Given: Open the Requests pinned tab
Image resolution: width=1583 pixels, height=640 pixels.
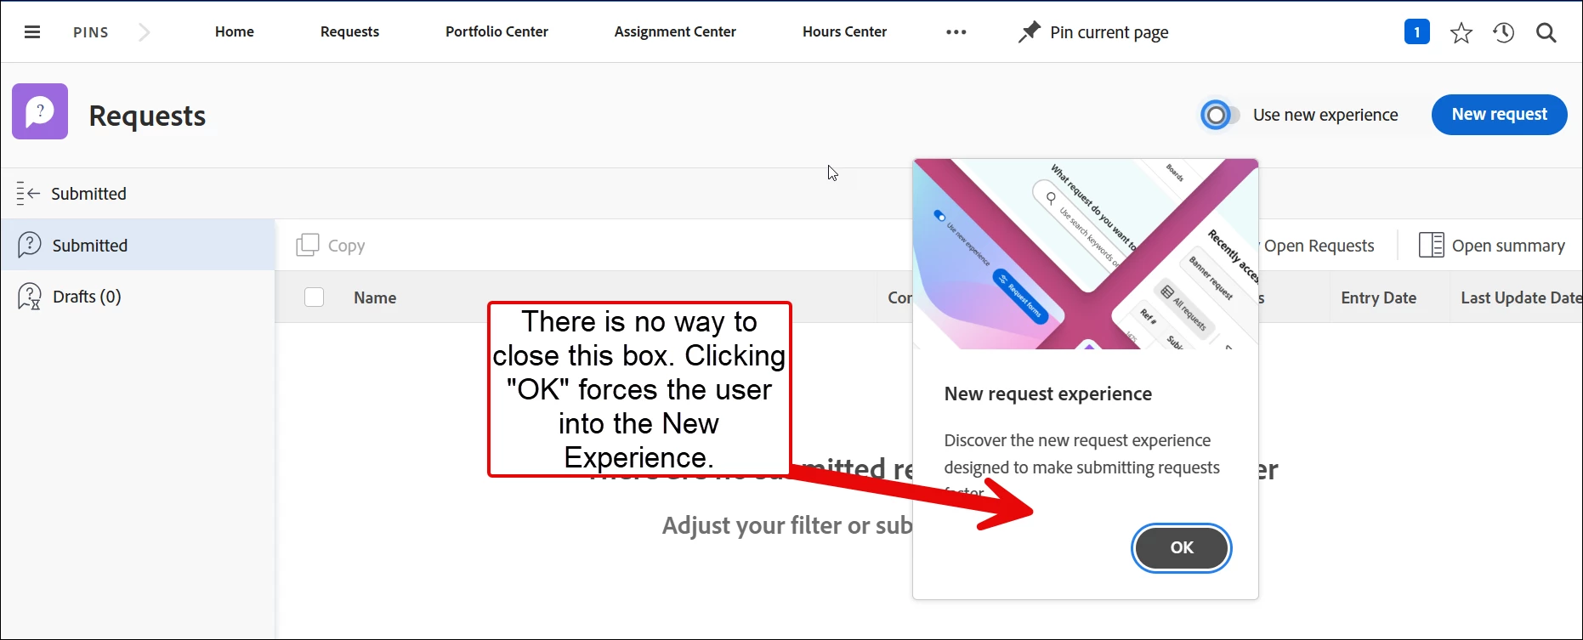Looking at the screenshot, I should coord(349,31).
